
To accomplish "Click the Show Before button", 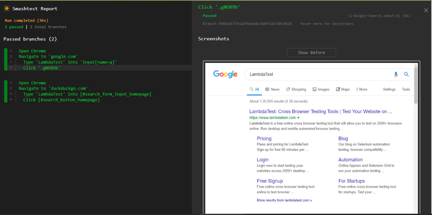I will click(x=311, y=52).
